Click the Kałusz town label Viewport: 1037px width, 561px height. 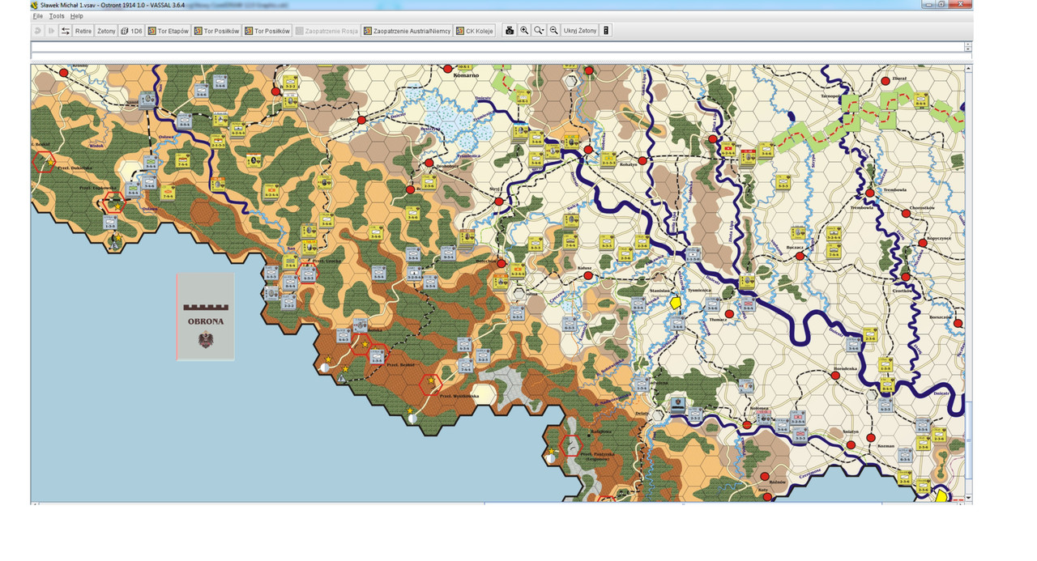(x=586, y=267)
